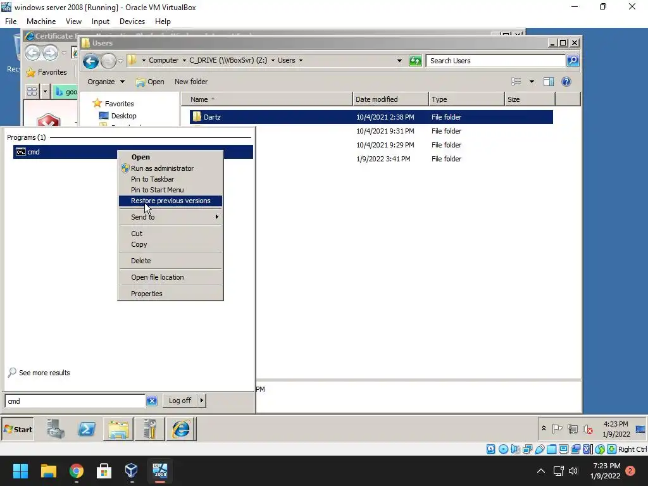648x486 pixels.
Task: Open Windows Explorer on the guest taskbar
Action: 118,429
